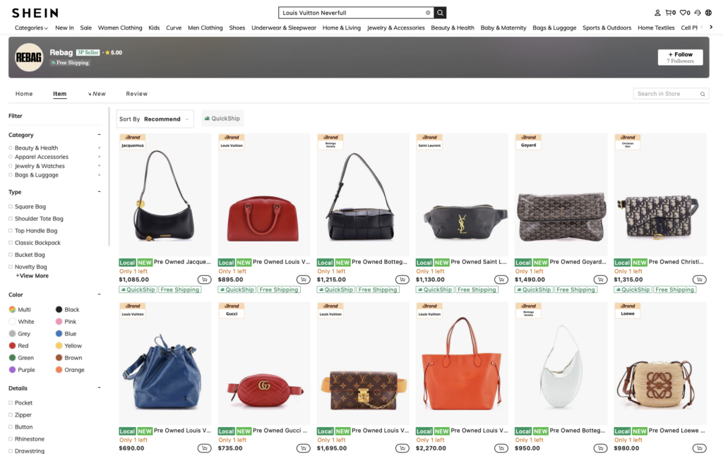Open the globe language selector
This screenshot has width=723, height=454.
(x=708, y=13)
